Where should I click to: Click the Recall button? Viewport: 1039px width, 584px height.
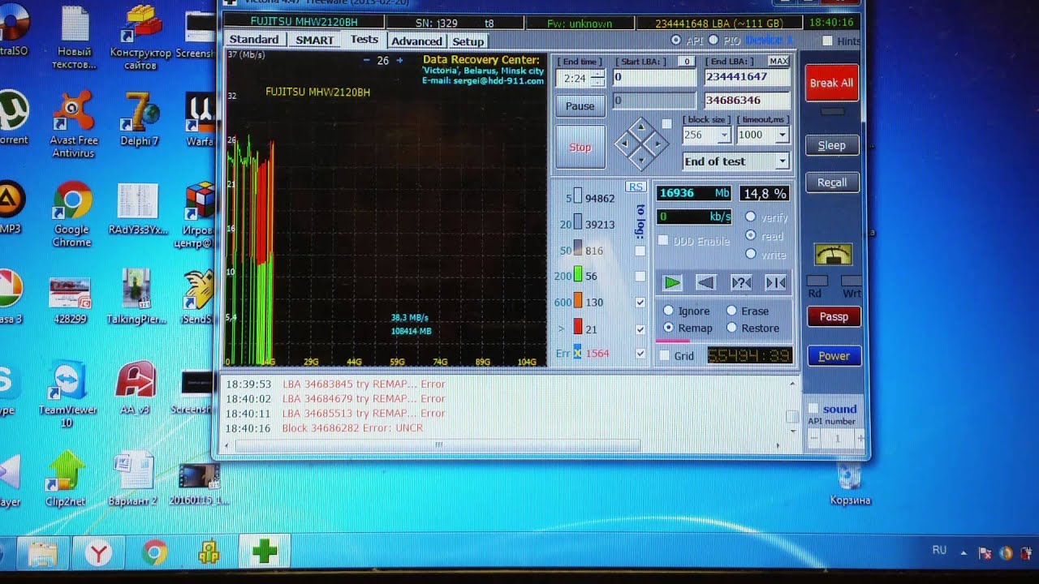click(832, 182)
